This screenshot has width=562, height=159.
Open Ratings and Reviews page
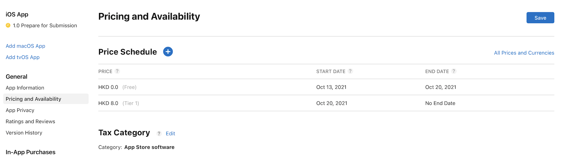[30, 121]
